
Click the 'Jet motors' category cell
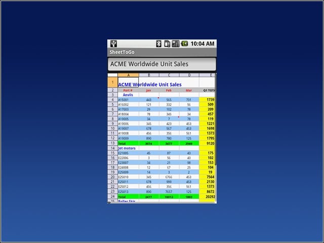(x=127, y=148)
